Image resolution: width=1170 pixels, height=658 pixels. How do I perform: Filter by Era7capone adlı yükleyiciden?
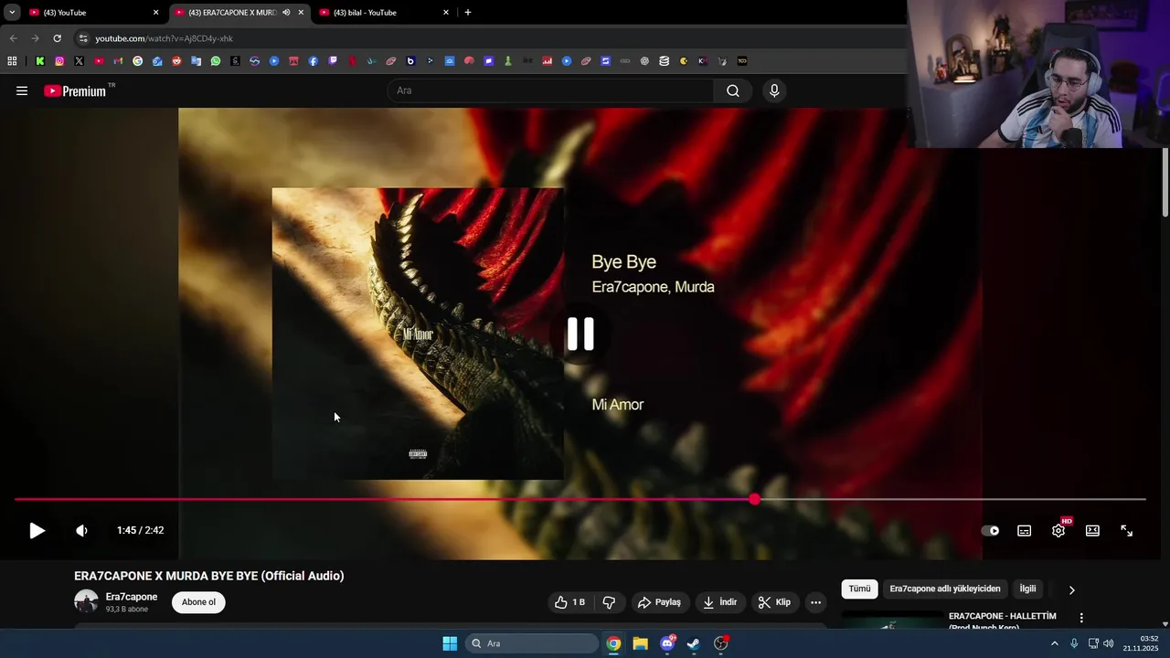click(945, 589)
